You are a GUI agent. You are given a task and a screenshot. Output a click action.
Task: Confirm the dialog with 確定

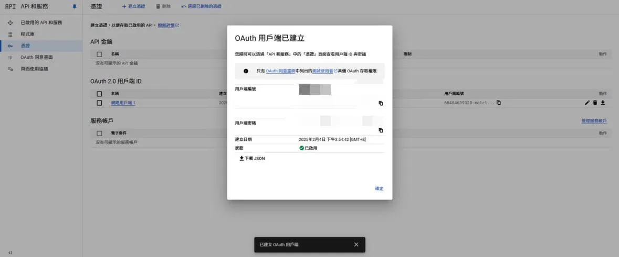pos(379,188)
